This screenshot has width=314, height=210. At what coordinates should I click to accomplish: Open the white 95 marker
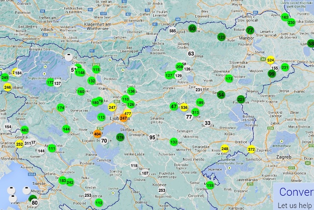pos(152,137)
